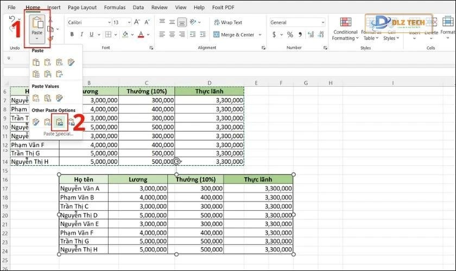The width and height of the screenshot is (456, 271).
Task: Expand the General number format dropdown
Action: pos(322,23)
